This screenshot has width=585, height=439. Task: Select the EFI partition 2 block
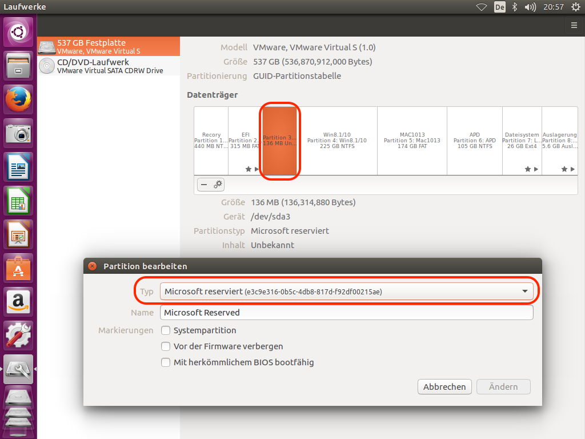point(244,141)
